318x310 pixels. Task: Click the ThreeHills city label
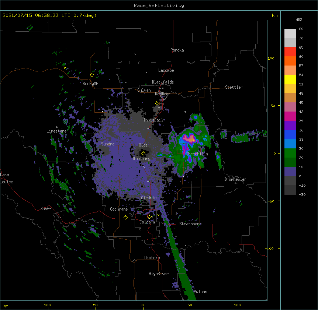[197, 154]
